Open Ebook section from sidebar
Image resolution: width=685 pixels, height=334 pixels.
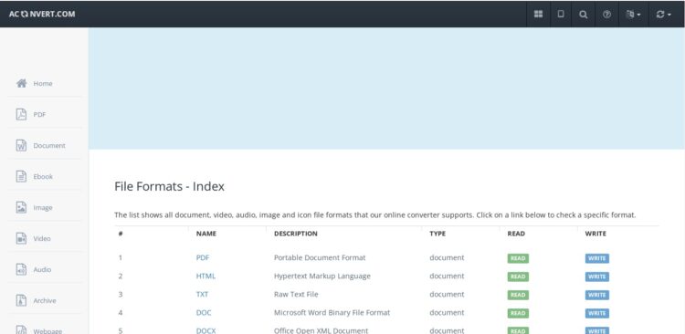(x=43, y=176)
